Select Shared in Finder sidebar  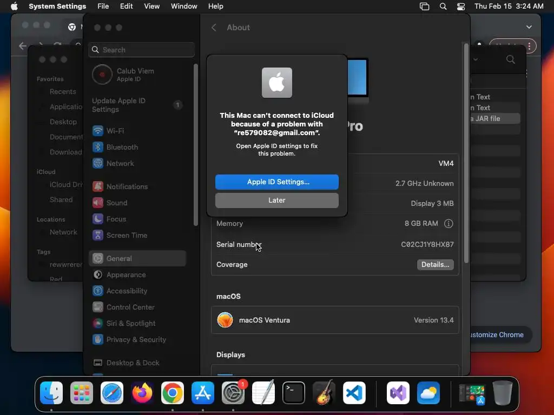[x=60, y=199]
